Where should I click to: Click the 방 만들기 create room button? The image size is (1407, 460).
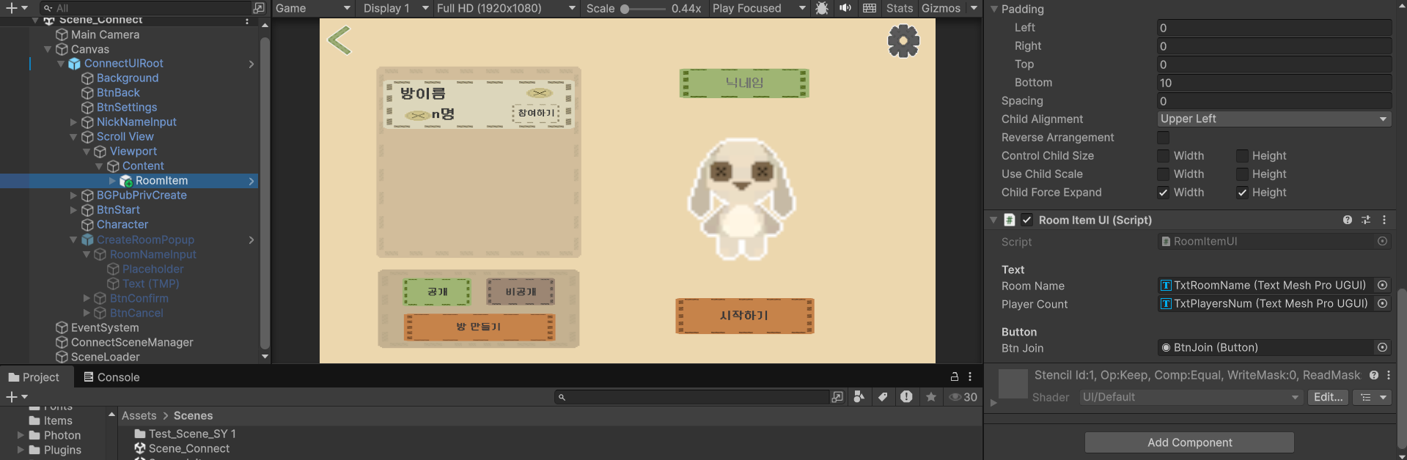[479, 327]
